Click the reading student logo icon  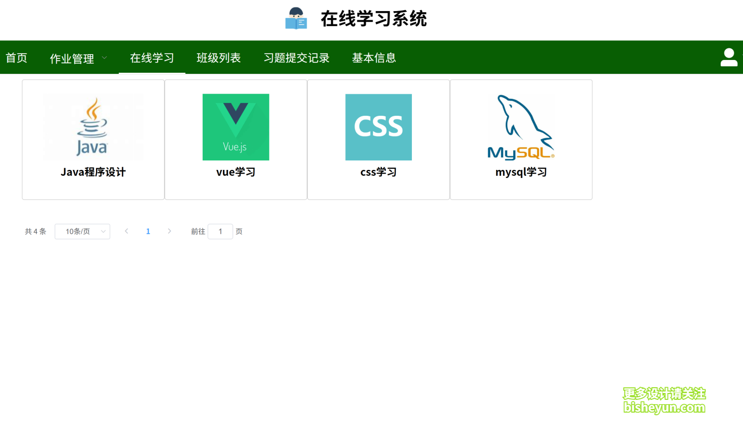pos(296,19)
